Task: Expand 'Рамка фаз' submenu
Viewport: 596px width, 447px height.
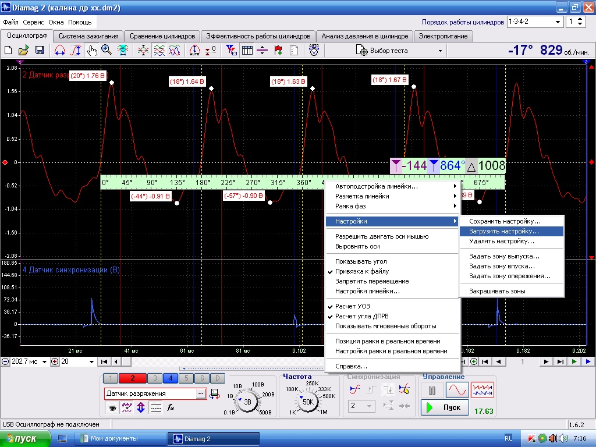Action: (x=392, y=206)
